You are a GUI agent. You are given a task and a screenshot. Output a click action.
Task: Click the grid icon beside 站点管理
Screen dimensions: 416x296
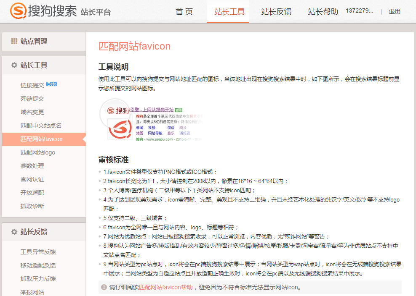(14, 41)
